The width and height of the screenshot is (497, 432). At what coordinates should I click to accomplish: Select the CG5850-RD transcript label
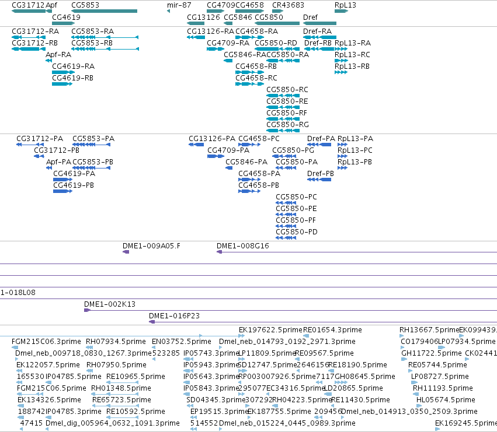(x=276, y=43)
